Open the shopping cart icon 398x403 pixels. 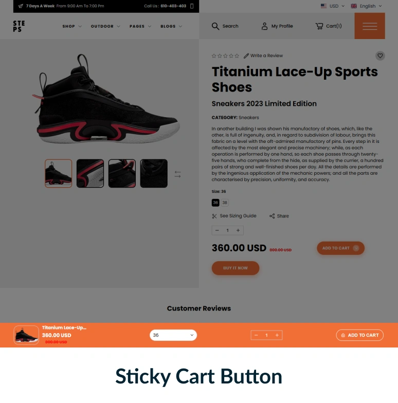pyautogui.click(x=319, y=26)
